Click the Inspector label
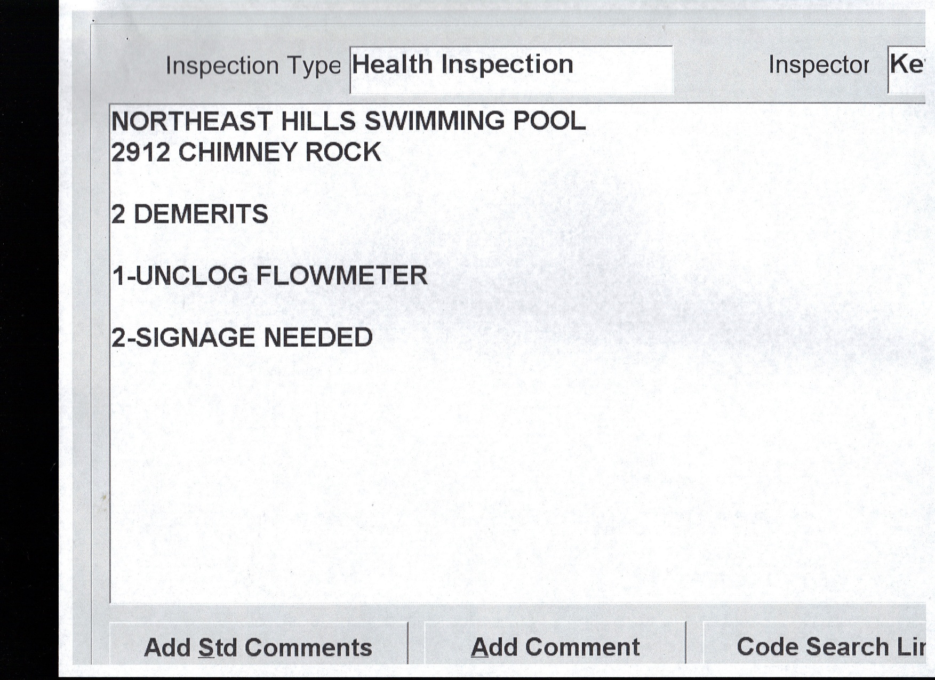The height and width of the screenshot is (680, 935). (x=818, y=65)
